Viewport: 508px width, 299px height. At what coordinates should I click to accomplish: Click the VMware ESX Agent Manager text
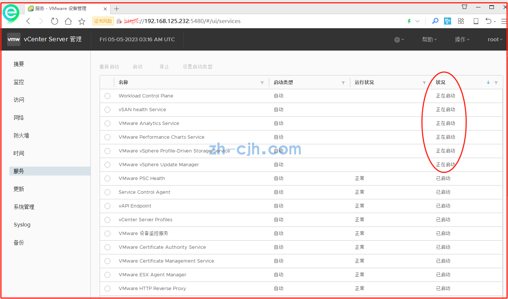tap(152, 275)
